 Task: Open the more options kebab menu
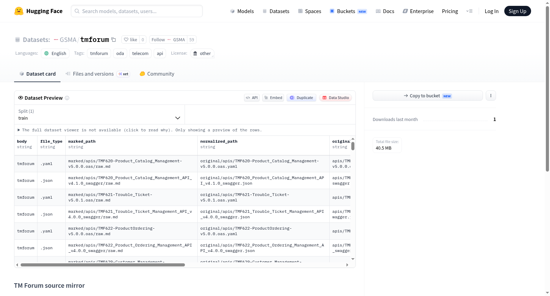point(491,96)
